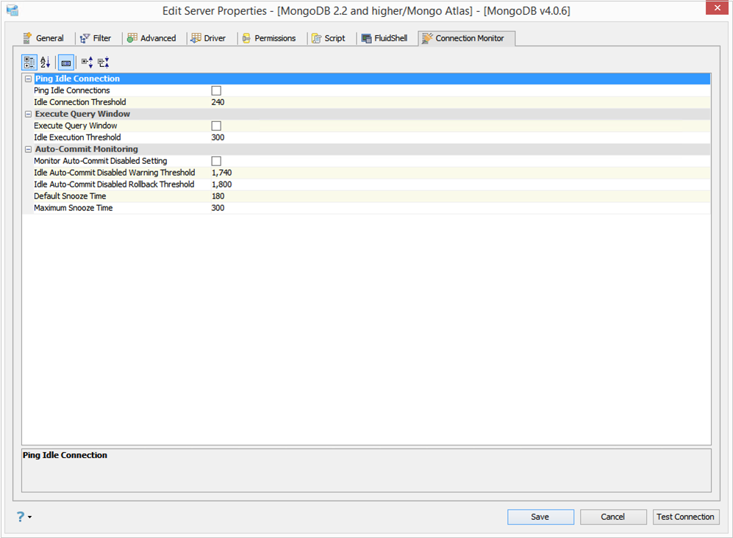Collapse the Ping Idle Connection category
This screenshot has height=538, width=733.
pyautogui.click(x=28, y=79)
